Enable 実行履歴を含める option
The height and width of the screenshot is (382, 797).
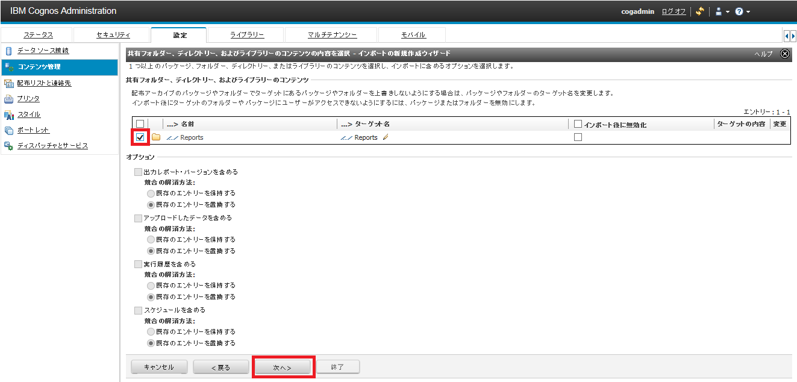pos(139,264)
